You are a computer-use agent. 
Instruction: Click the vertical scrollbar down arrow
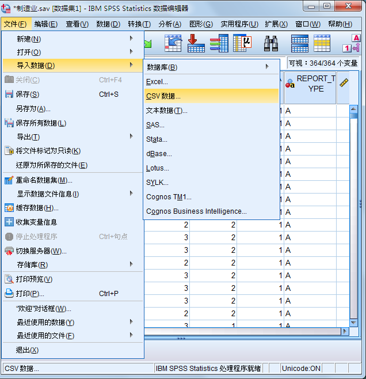coord(354,323)
